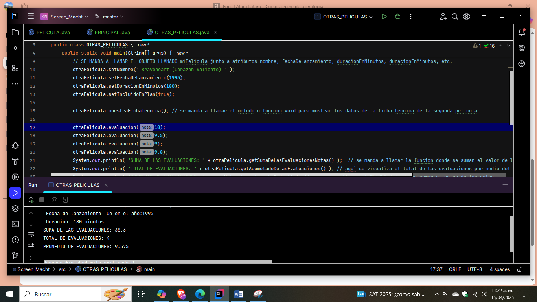Click Run console vertical scrollbar
537x302 pixels.
tap(511, 234)
